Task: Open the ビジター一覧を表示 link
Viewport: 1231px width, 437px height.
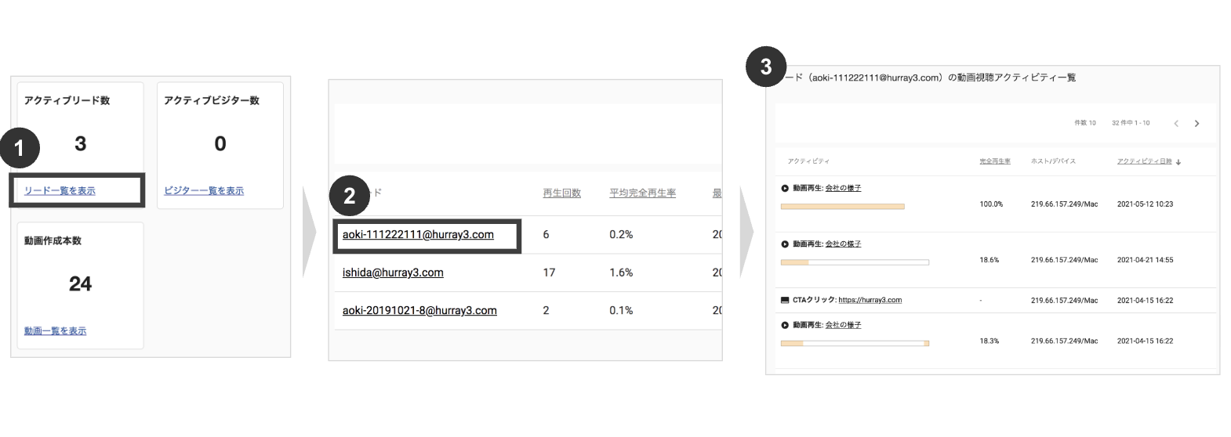Action: [204, 191]
